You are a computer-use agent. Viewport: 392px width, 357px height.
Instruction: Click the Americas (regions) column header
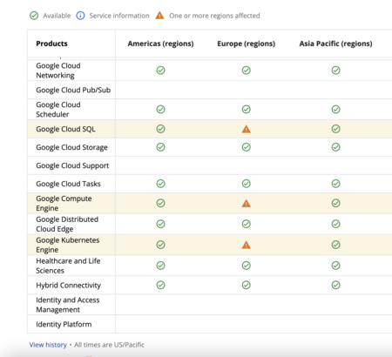[x=160, y=44]
